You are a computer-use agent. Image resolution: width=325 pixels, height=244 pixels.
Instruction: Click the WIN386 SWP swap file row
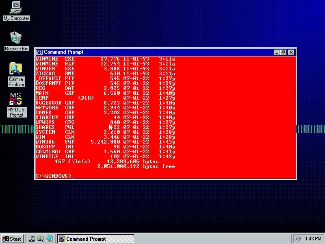105,142
